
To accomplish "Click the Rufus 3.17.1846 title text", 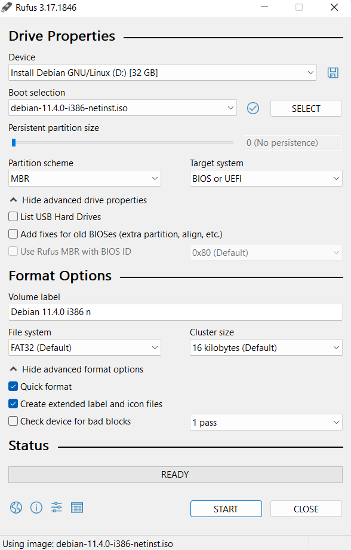I will point(46,7).
